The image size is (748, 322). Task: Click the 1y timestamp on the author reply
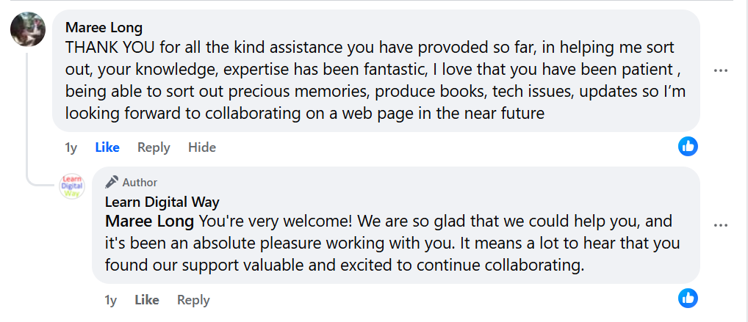[111, 300]
